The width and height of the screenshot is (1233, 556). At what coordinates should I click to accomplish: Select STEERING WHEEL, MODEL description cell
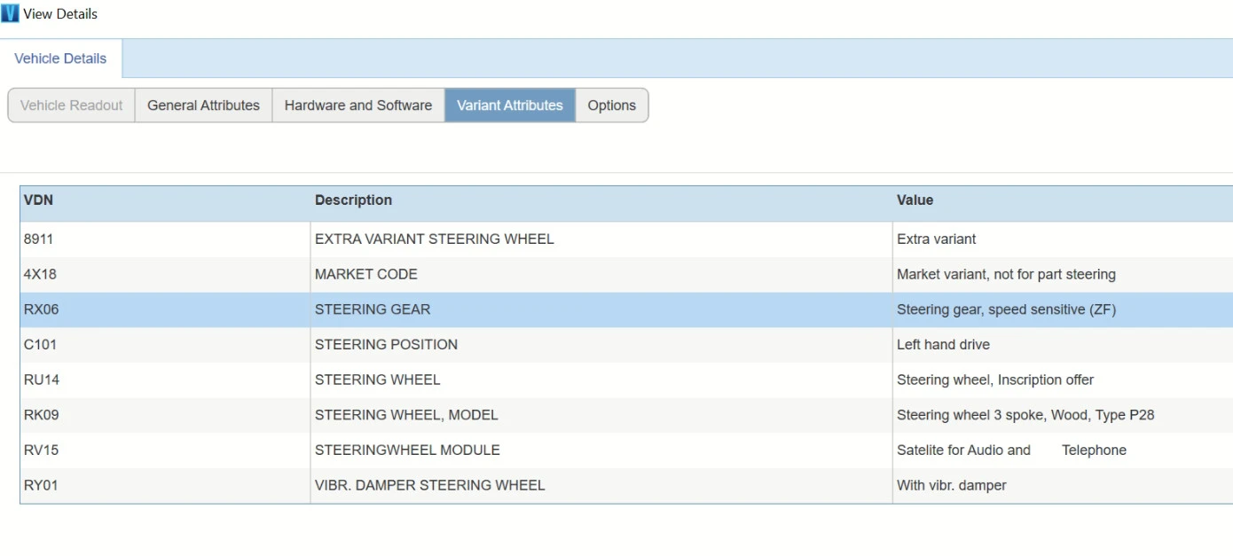406,415
